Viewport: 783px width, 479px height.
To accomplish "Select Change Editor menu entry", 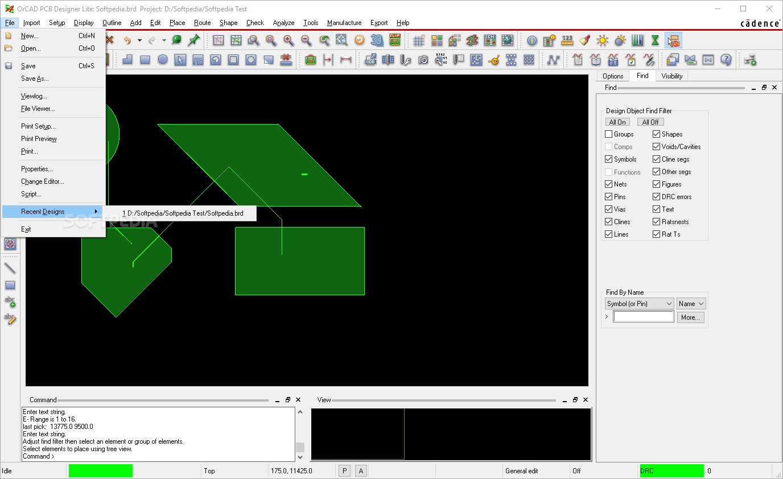I will 43,181.
